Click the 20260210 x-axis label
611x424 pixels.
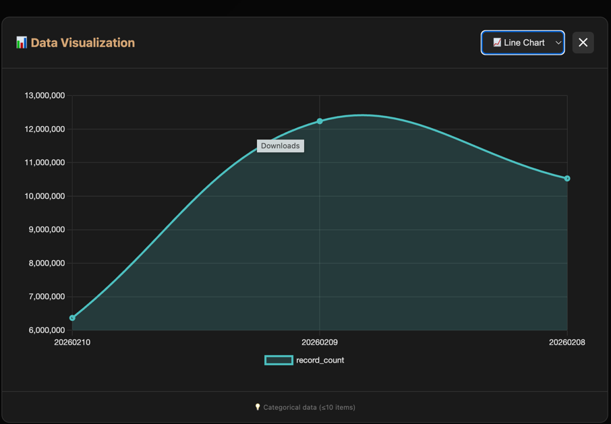[x=72, y=342]
